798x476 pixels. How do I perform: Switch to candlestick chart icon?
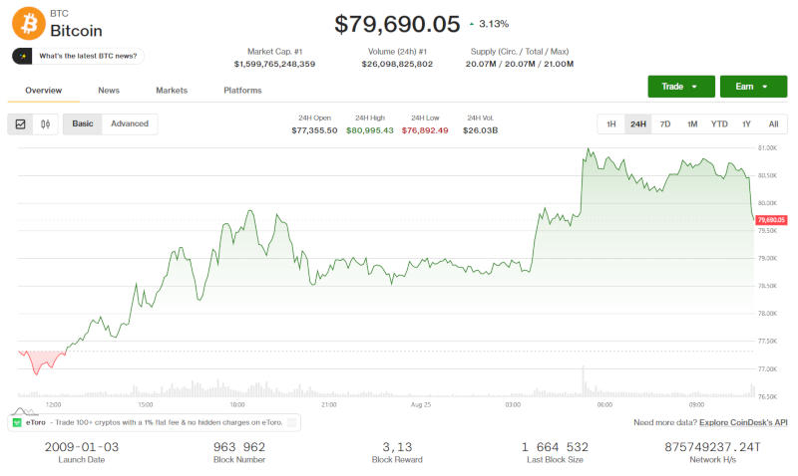tap(45, 123)
